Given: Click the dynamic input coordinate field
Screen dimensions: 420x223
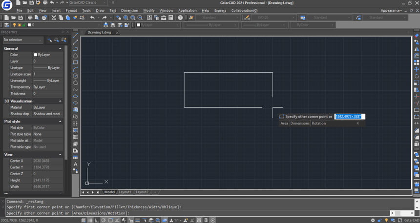Looking at the screenshot, I should point(350,117).
